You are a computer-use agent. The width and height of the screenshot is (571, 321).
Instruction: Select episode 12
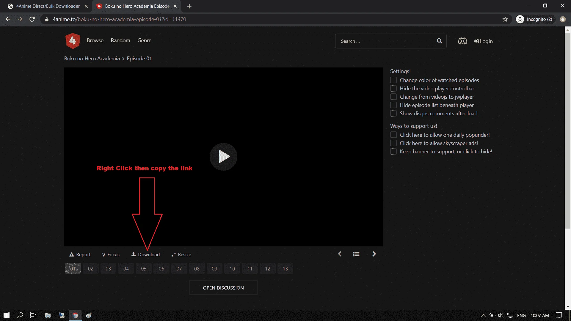pos(268,269)
